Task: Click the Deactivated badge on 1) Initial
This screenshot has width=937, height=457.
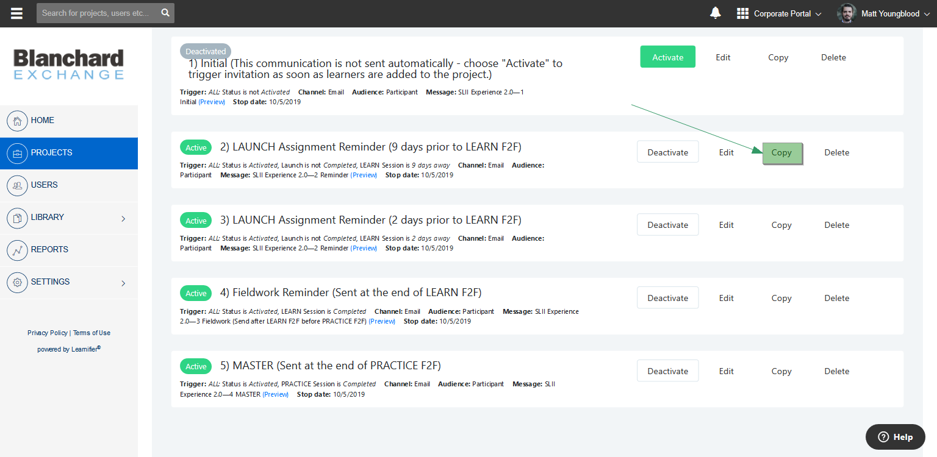Action: [x=206, y=52]
